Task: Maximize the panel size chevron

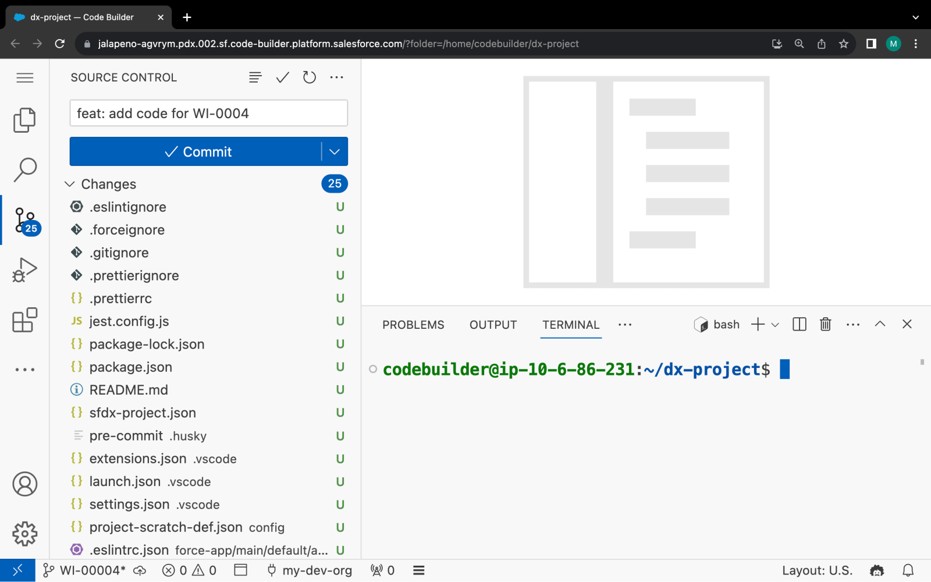Action: tap(880, 324)
